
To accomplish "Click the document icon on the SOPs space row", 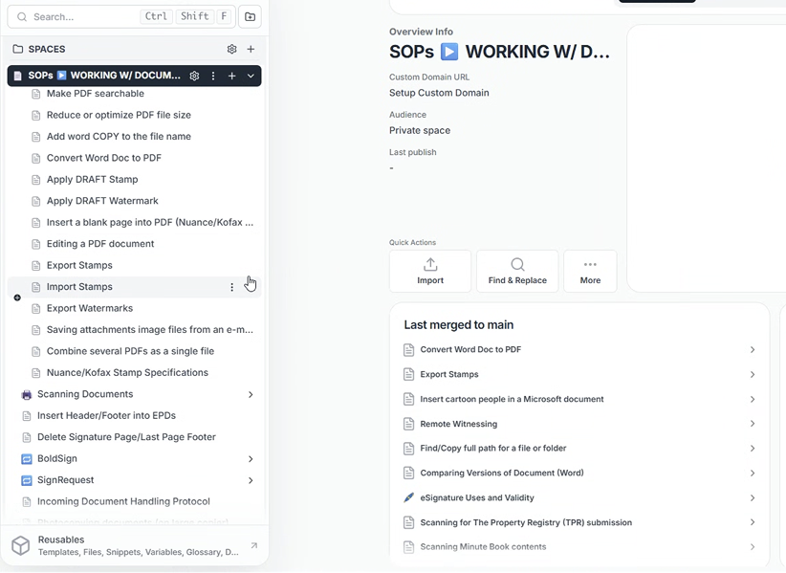I will (18, 77).
